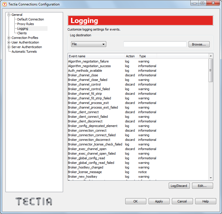Image resolution: width=222 pixels, height=214 pixels.
Task: Click the Apply button
Action: pyautogui.click(x=159, y=201)
